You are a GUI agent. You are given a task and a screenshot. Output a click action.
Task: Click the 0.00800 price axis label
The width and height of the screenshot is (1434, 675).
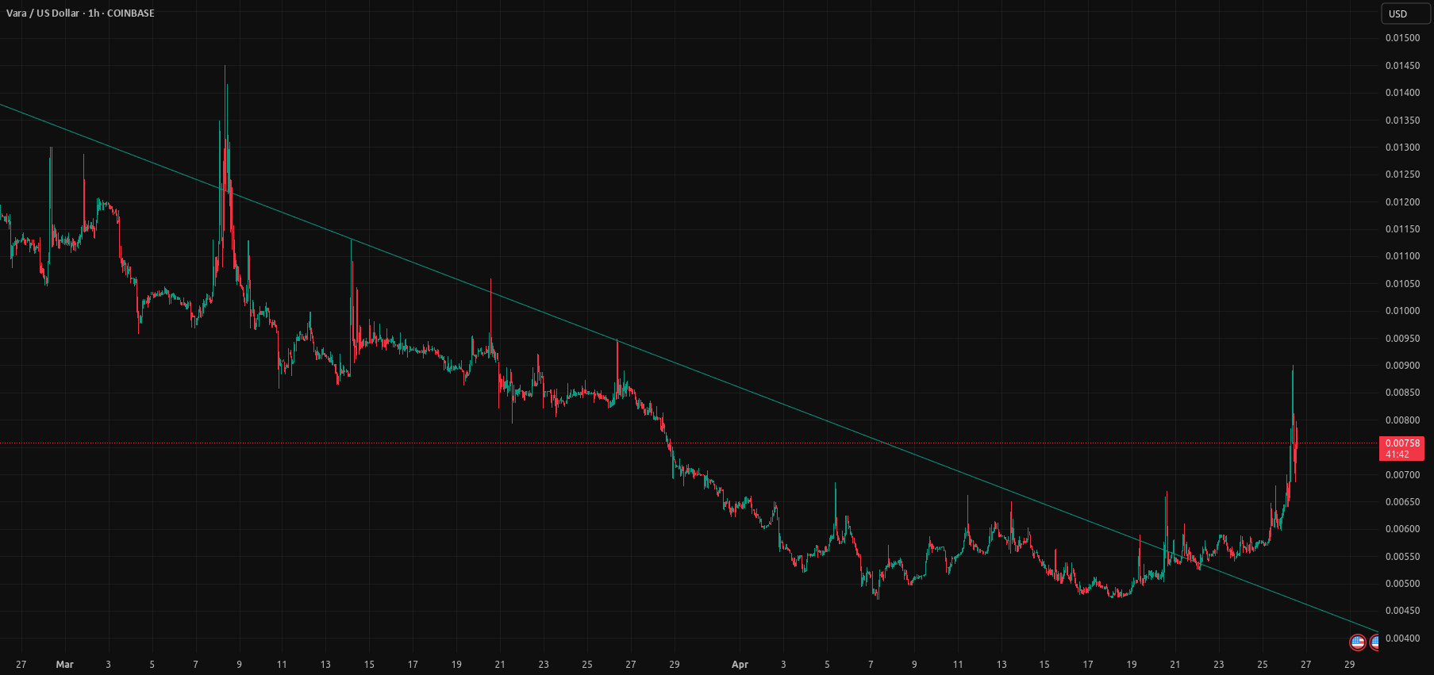click(1402, 420)
